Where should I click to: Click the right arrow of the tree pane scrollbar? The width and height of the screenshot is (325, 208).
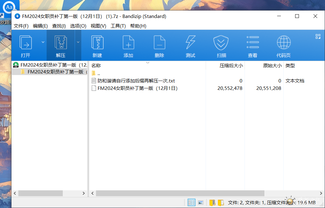[84, 193]
